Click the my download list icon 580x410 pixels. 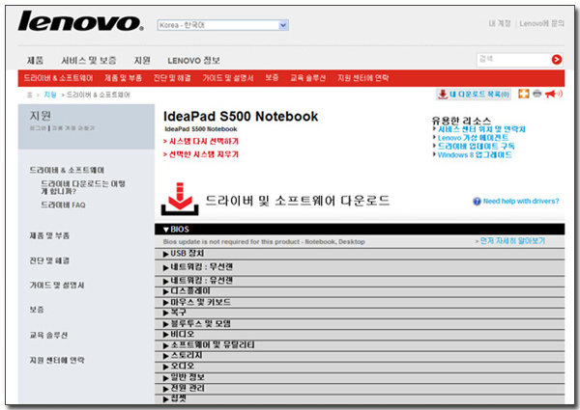[x=443, y=95]
